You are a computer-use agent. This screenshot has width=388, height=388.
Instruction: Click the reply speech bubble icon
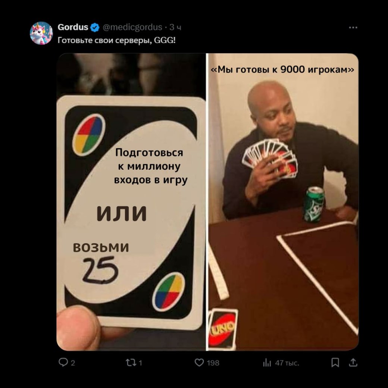pos(63,363)
